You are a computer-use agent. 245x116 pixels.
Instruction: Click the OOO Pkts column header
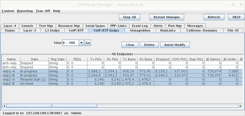[x=179, y=59]
